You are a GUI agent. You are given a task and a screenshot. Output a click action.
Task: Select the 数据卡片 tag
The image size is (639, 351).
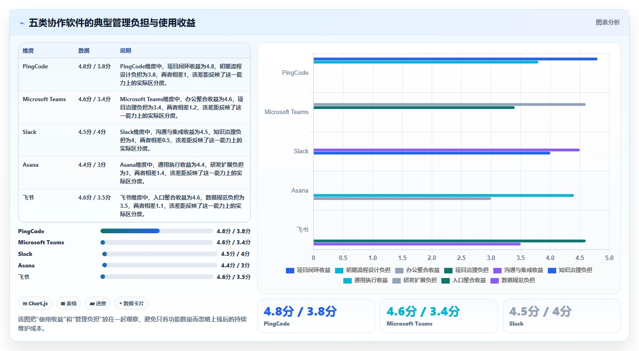point(131,303)
